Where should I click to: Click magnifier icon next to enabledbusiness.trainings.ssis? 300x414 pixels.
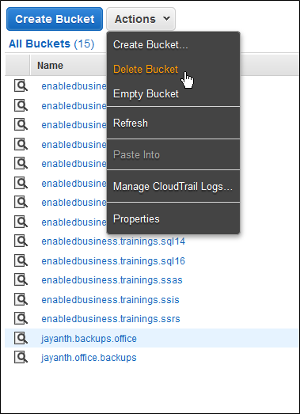click(21, 300)
